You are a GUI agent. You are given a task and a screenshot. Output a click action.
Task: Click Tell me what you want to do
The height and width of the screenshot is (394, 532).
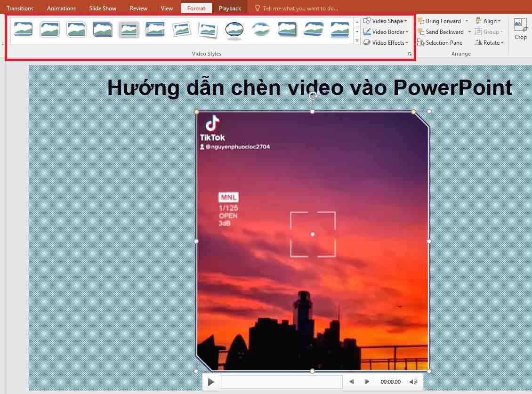pos(296,8)
